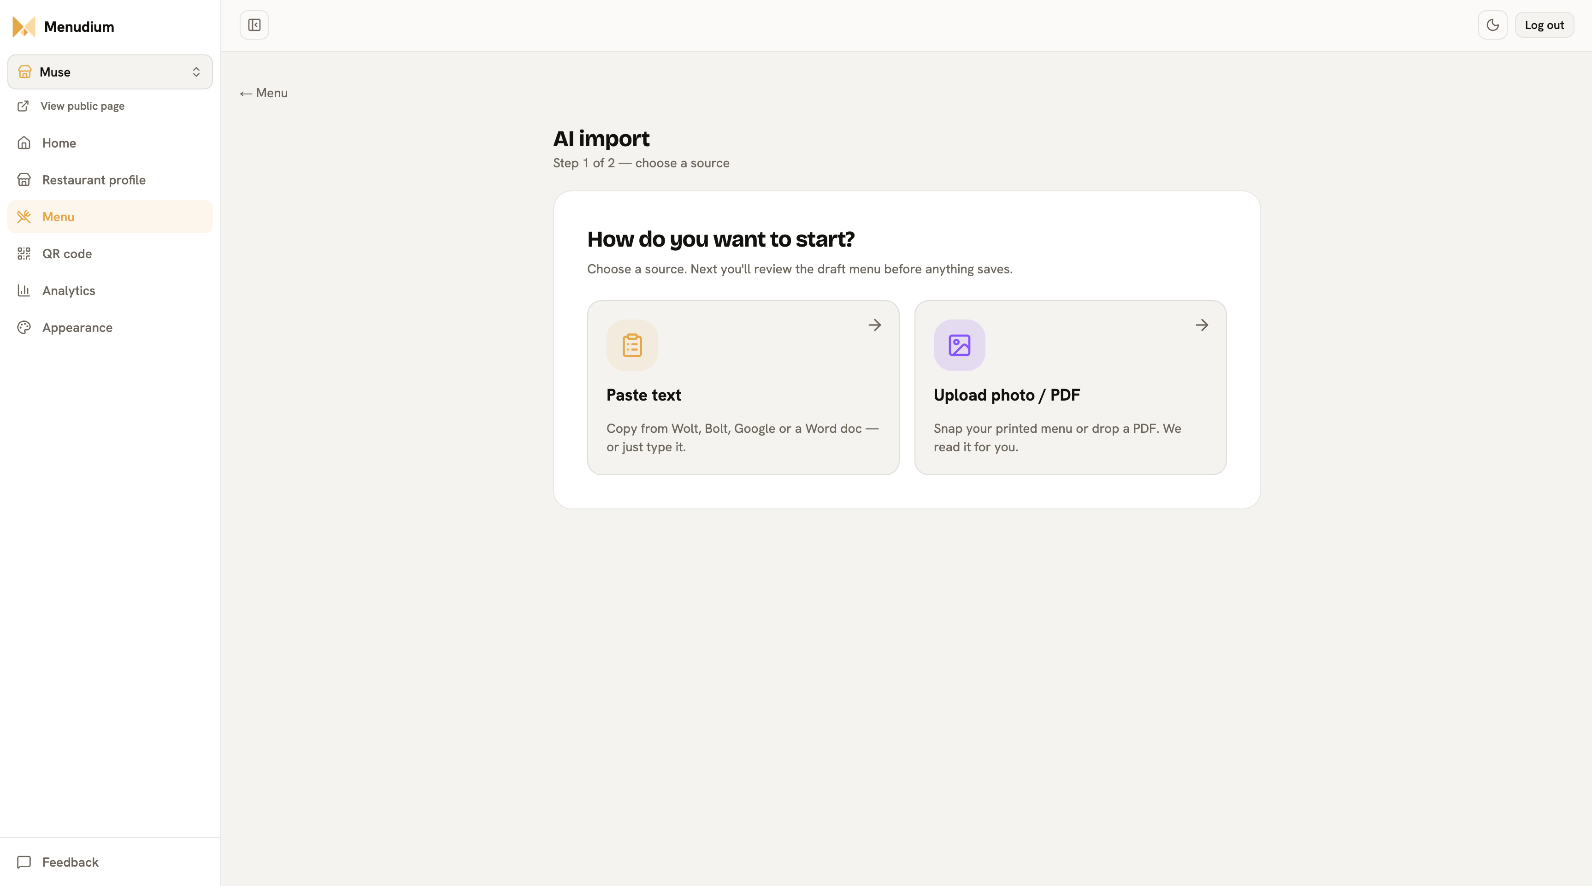
Task: Click the clipboard Paste text icon
Action: pyautogui.click(x=632, y=345)
